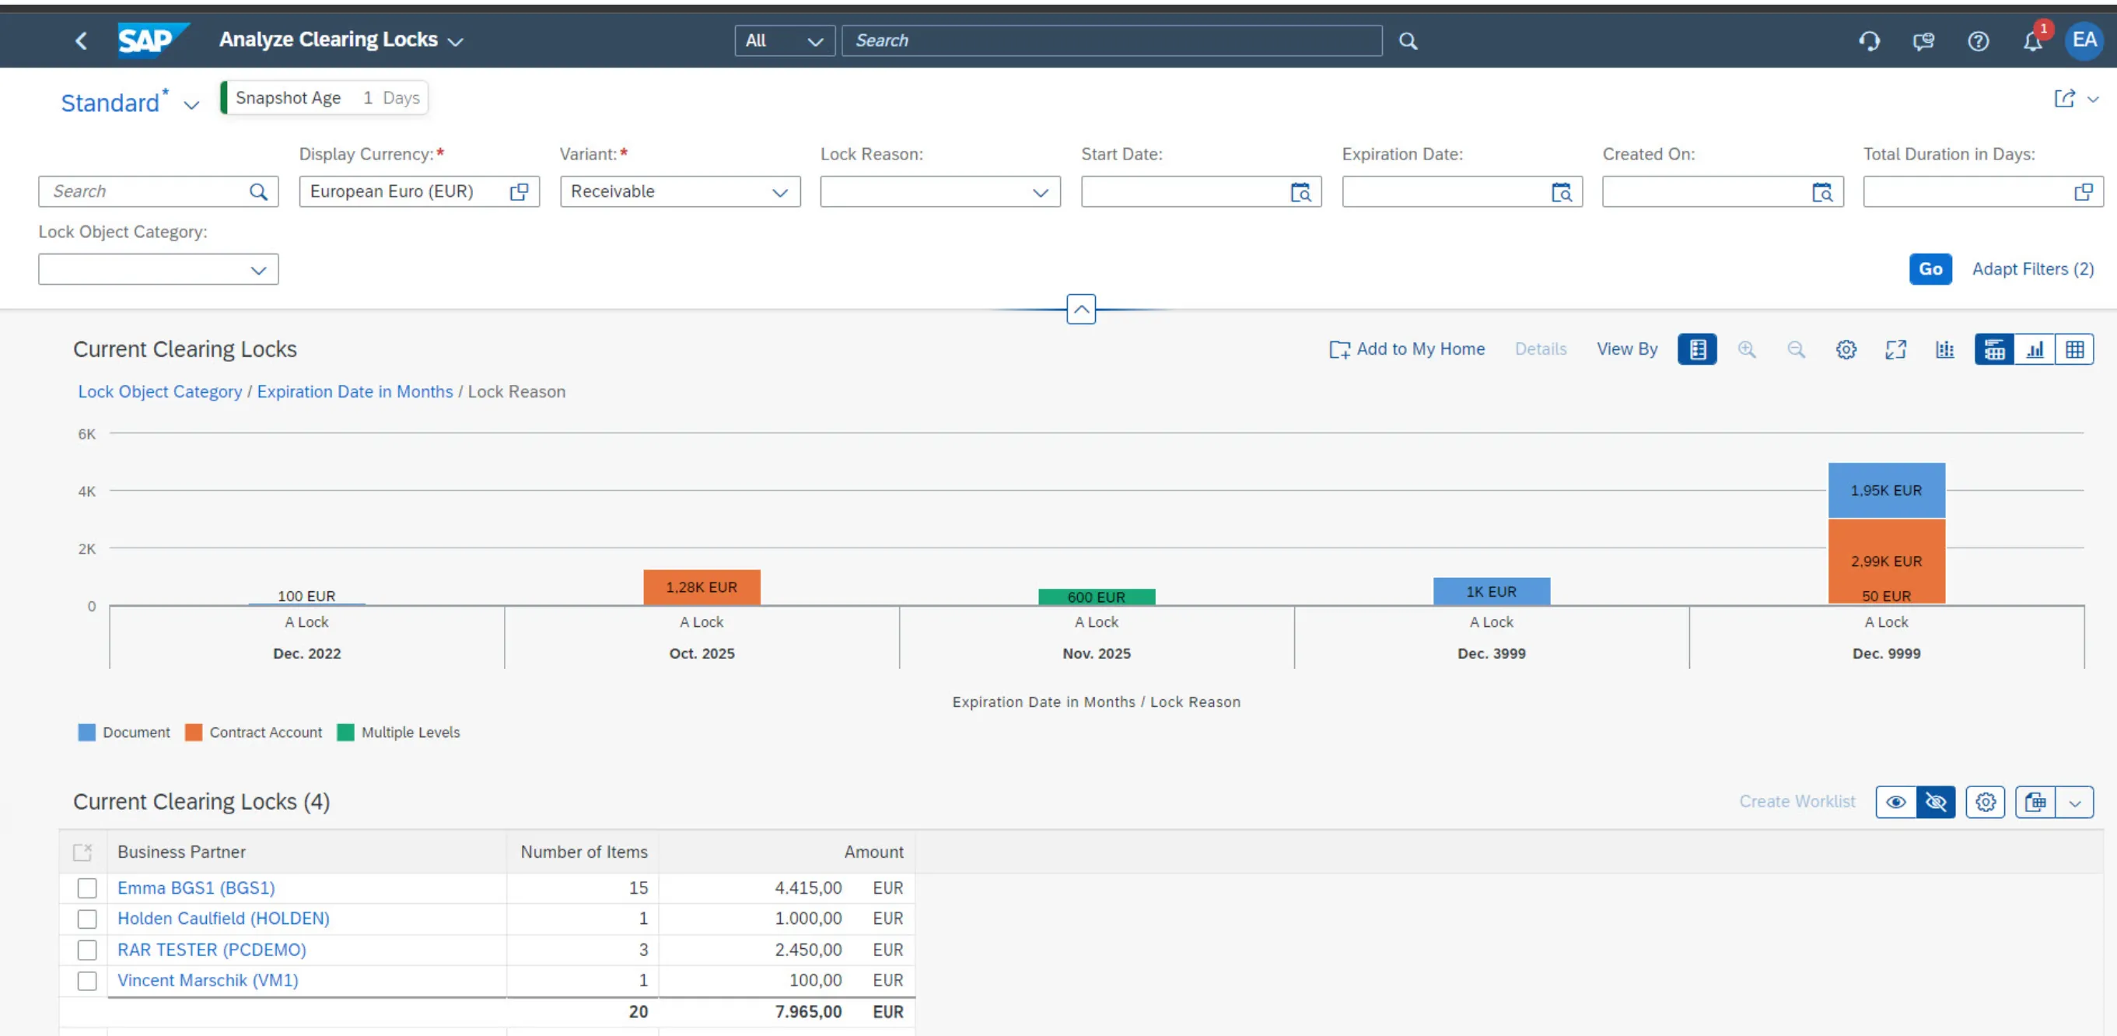This screenshot has height=1036, width=2117.
Task: Clear selection via table header checkbox icon
Action: point(82,852)
